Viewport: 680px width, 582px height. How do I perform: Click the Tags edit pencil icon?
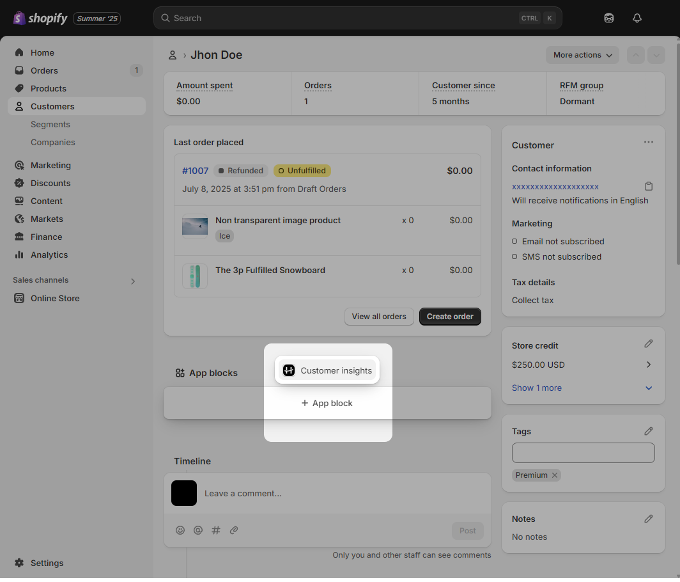pos(649,431)
